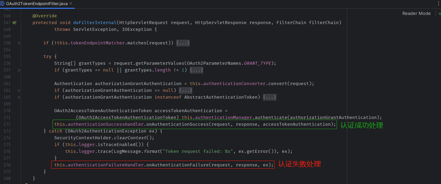Click the onAuthenticationFailure method call
This screenshot has width=441, height=184.
pyautogui.click(x=177, y=165)
